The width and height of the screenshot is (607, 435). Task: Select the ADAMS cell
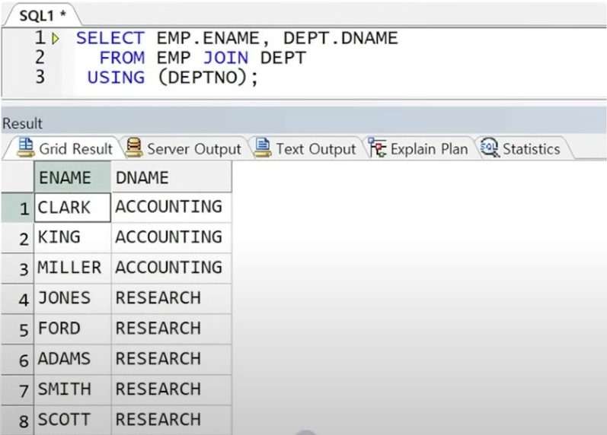(x=73, y=360)
